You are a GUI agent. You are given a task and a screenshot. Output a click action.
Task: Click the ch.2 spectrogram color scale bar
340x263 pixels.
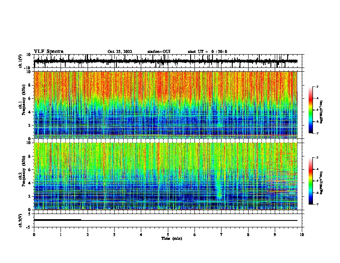click(x=310, y=181)
